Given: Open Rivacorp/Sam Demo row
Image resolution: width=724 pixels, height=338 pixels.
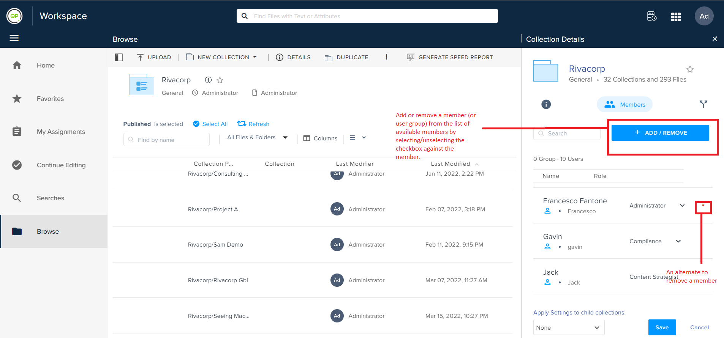Looking at the screenshot, I should [313, 245].
